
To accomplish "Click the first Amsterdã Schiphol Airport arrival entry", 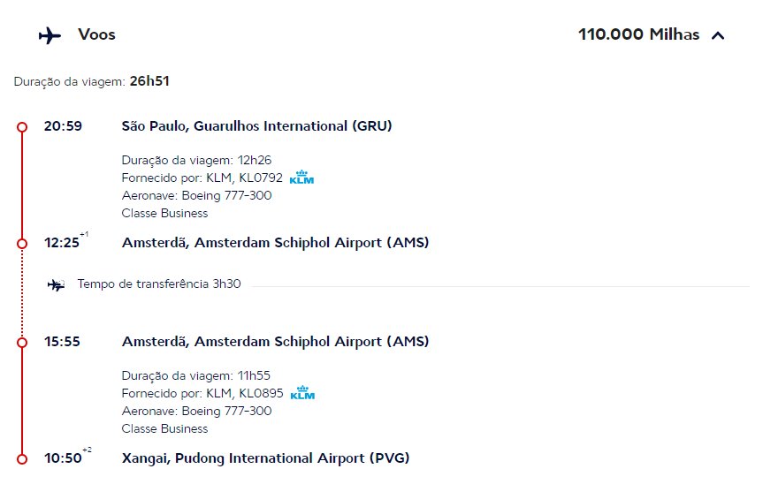I will tap(276, 243).
